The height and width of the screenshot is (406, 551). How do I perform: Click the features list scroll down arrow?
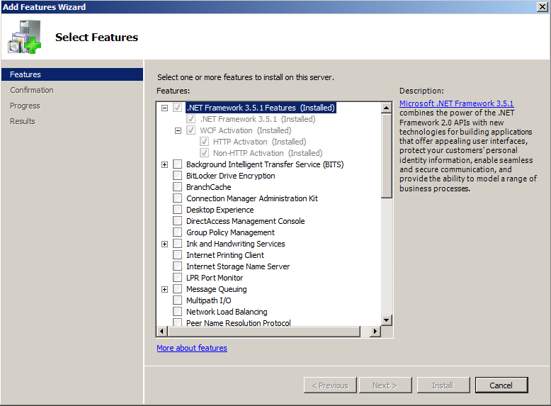(x=387, y=320)
